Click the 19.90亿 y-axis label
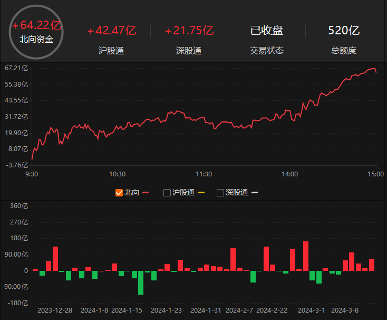 16,133
